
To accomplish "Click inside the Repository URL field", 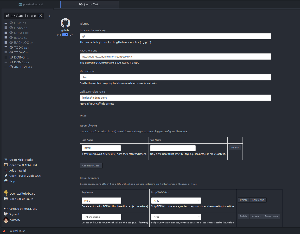I will [175, 56].
